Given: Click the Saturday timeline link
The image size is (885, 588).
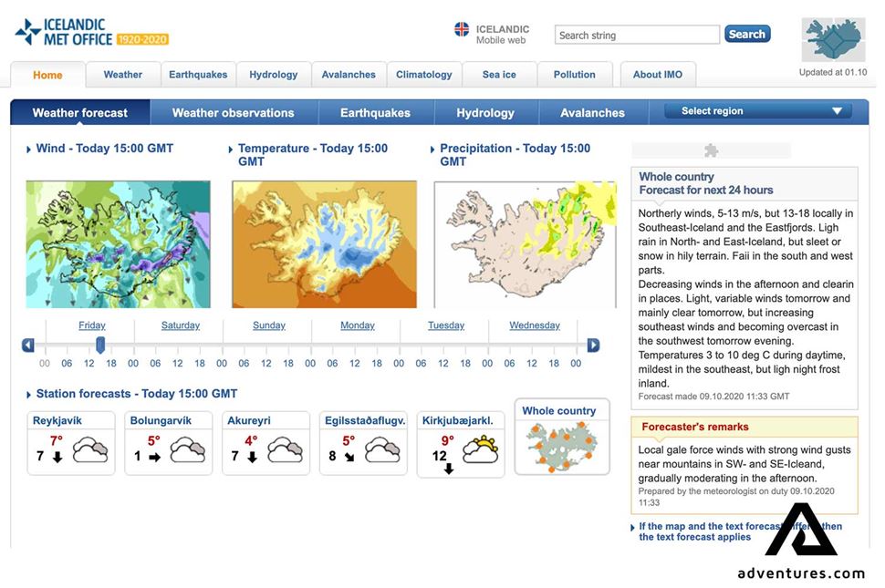Looking at the screenshot, I should point(180,325).
